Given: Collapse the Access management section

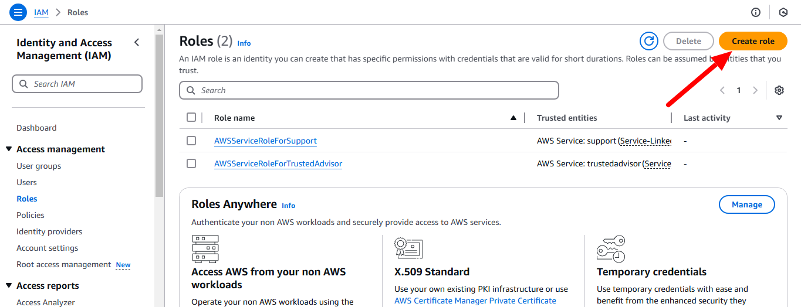Looking at the screenshot, I should [x=9, y=149].
